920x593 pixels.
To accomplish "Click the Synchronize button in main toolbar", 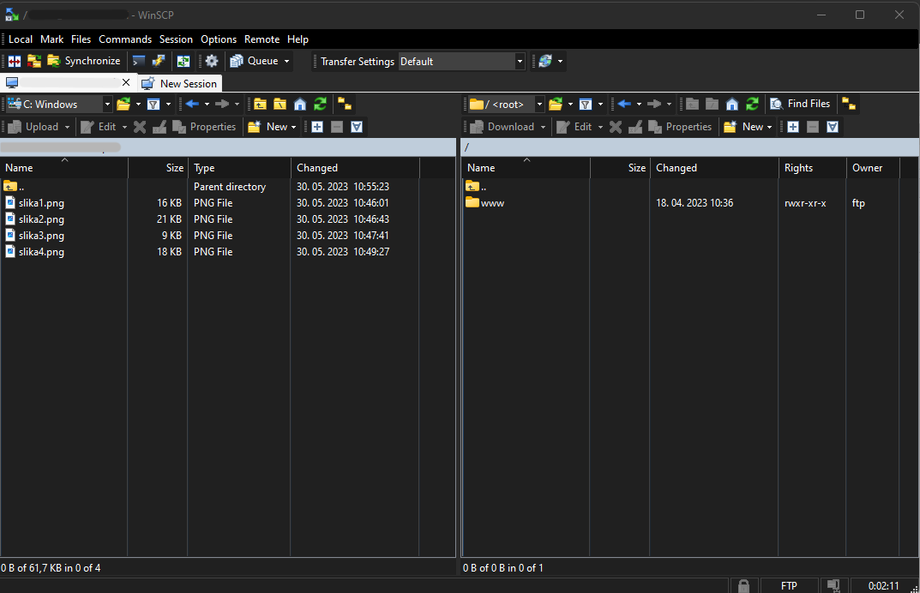I will [x=84, y=61].
